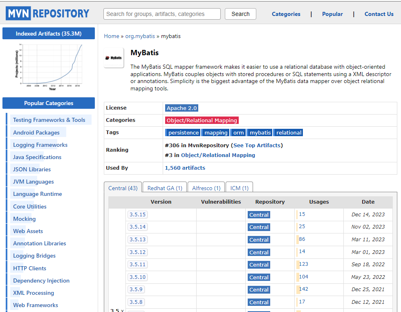Open Categories in top navigation
The height and width of the screenshot is (312, 401).
(286, 14)
